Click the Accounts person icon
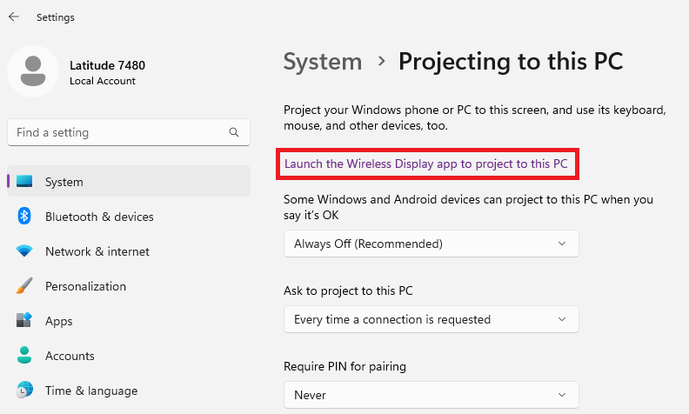The width and height of the screenshot is (689, 414). 24,356
